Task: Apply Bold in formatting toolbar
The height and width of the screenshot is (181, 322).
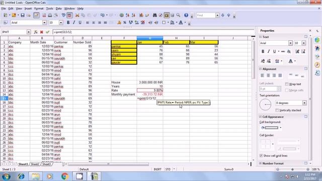Action: click(68, 23)
